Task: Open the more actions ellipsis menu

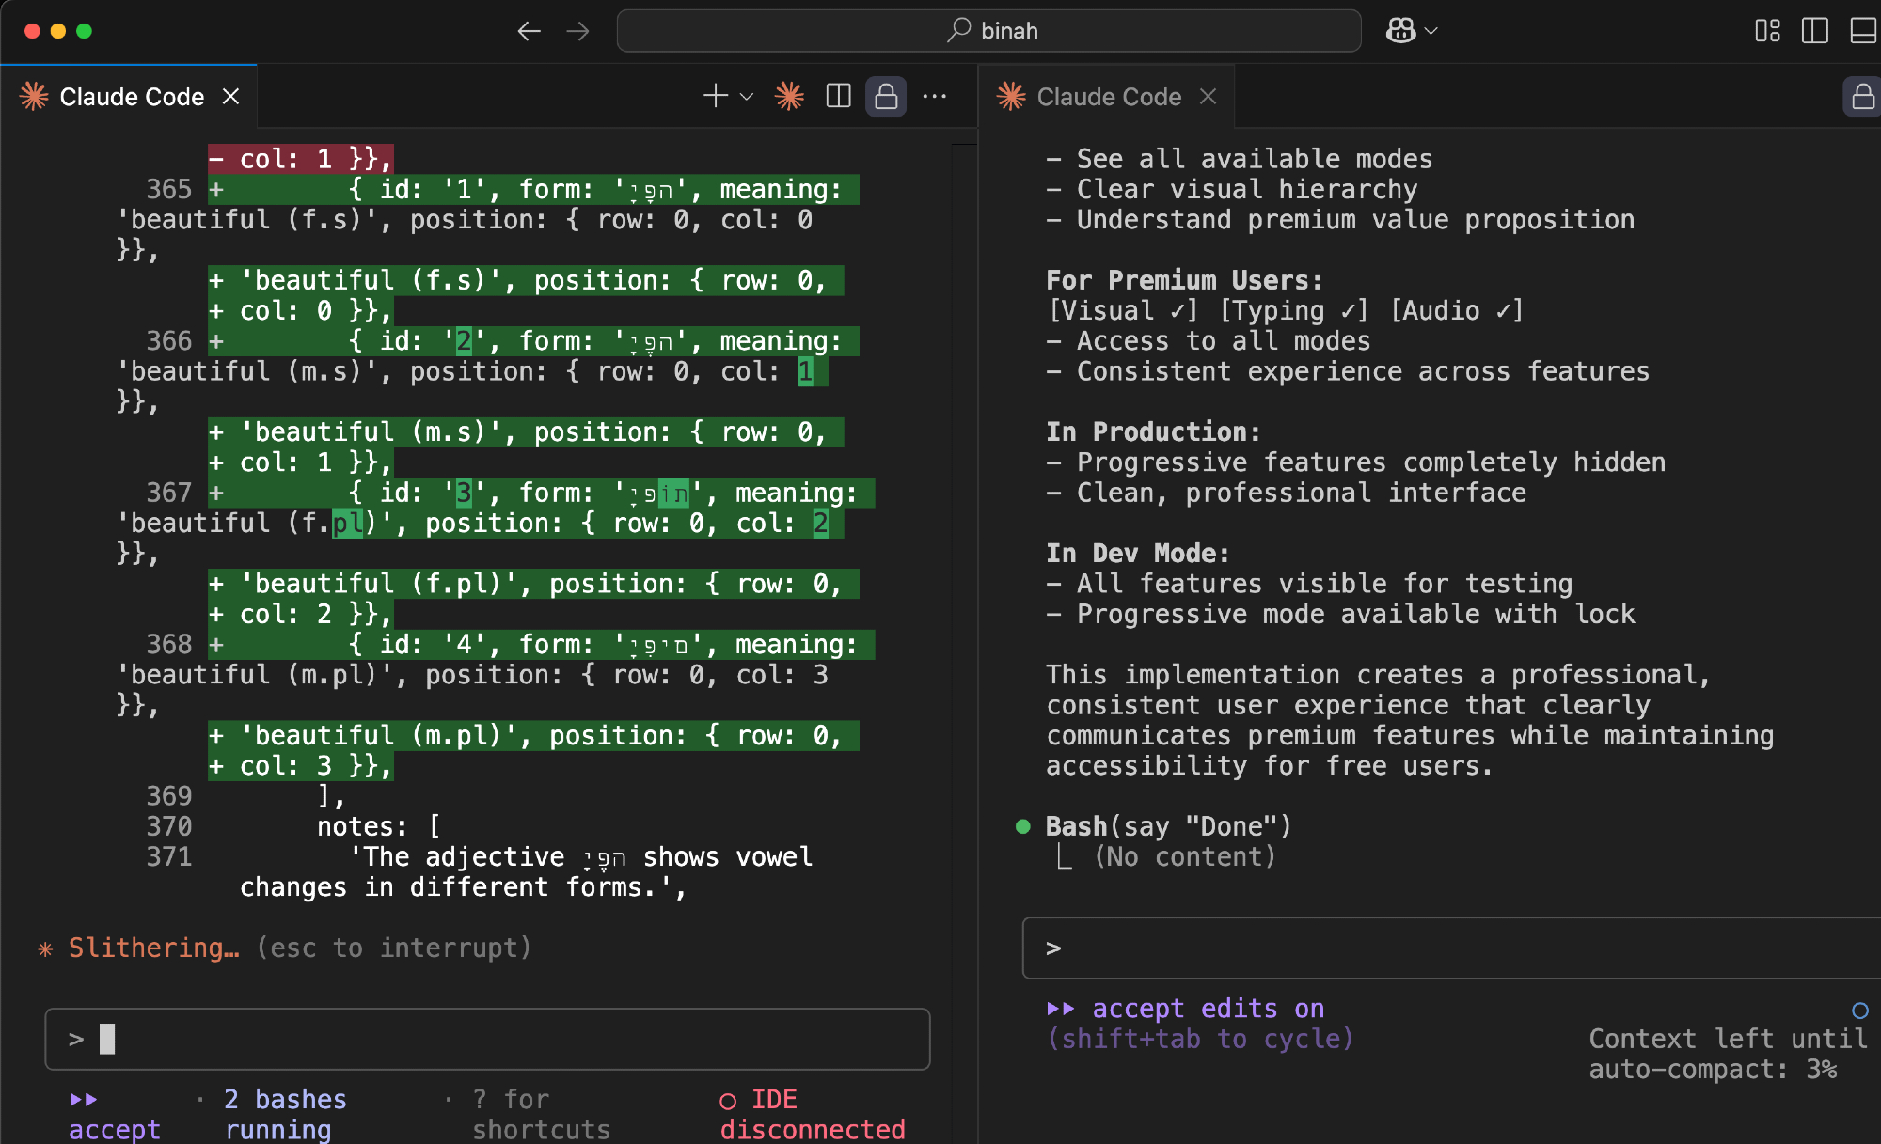Action: (x=934, y=96)
